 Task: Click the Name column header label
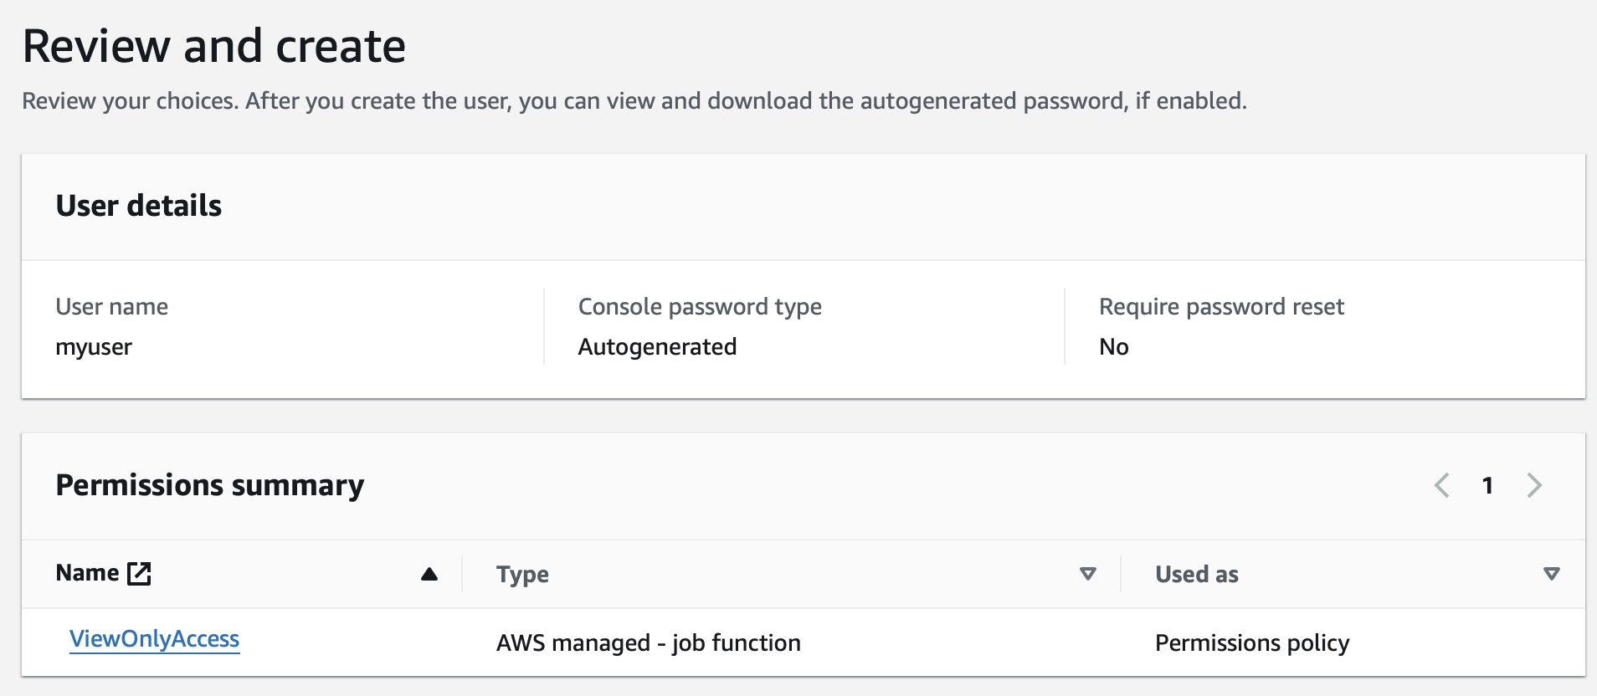click(x=87, y=573)
